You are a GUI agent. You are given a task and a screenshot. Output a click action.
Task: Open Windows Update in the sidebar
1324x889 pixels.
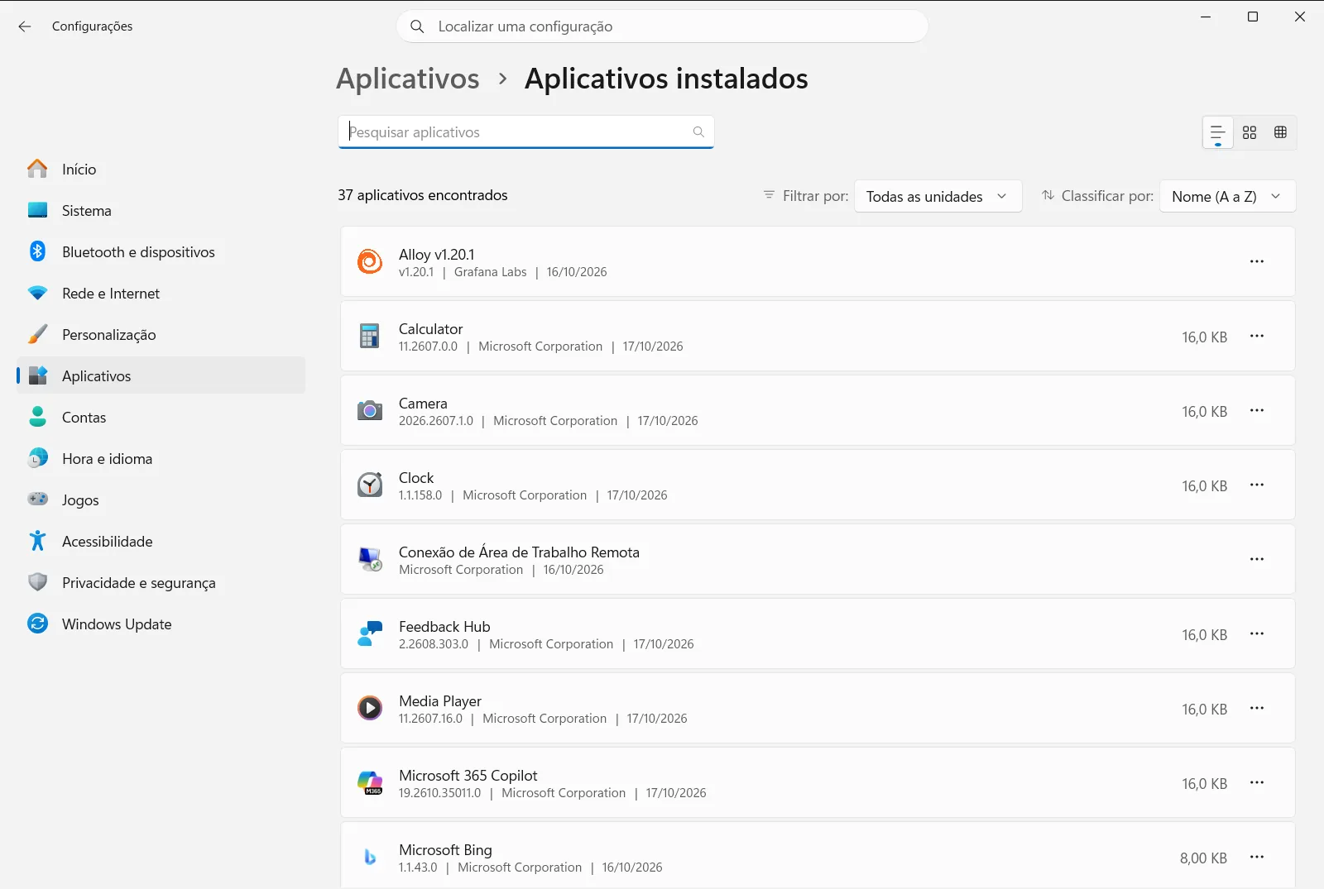(161, 624)
